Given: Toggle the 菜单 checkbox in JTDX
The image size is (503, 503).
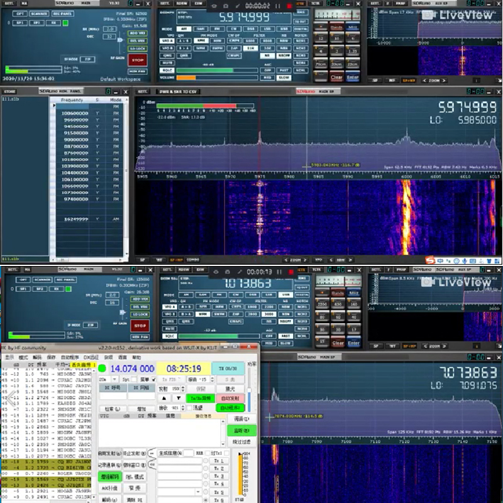Looking at the screenshot, I should point(153,380).
